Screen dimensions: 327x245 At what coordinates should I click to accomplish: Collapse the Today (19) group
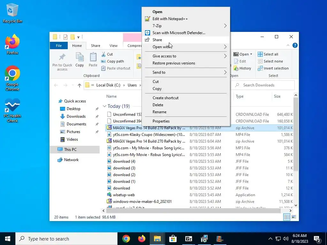point(104,106)
